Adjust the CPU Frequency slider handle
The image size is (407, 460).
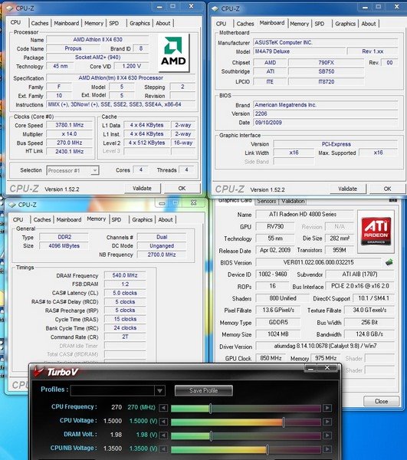(x=211, y=408)
